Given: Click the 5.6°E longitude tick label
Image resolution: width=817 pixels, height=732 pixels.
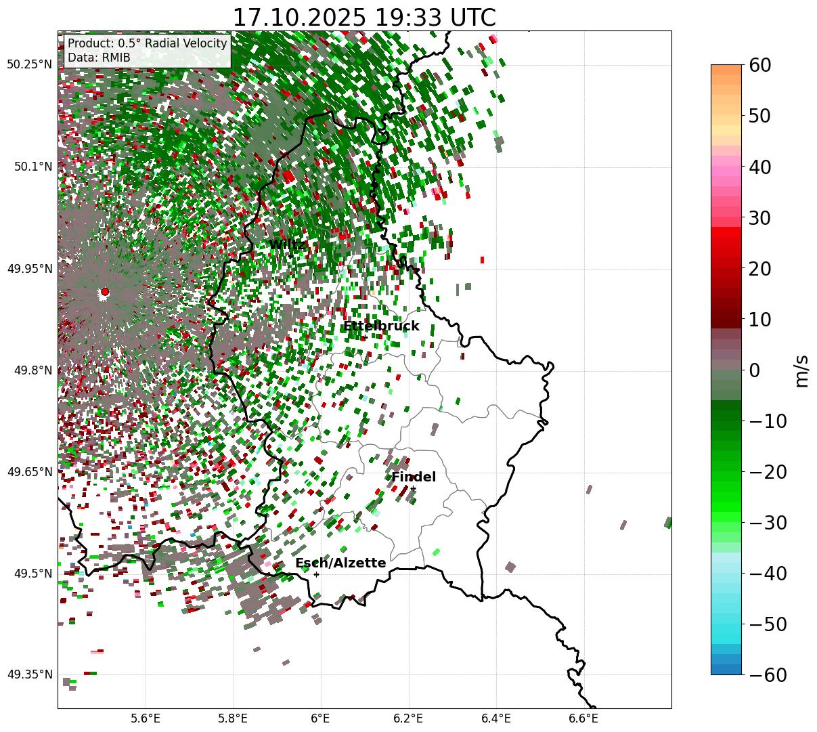Looking at the screenshot, I should tap(146, 718).
